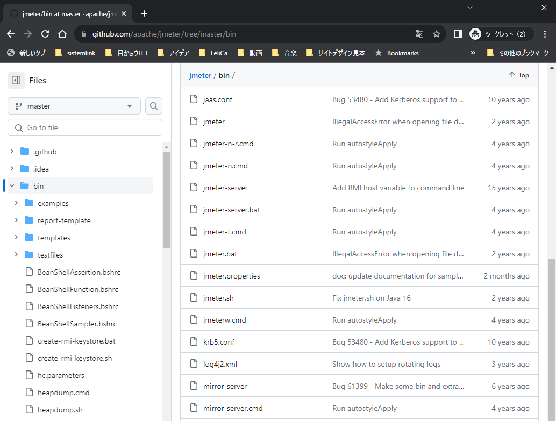
Task: Reload the page with refresh icon
Action: tap(45, 34)
